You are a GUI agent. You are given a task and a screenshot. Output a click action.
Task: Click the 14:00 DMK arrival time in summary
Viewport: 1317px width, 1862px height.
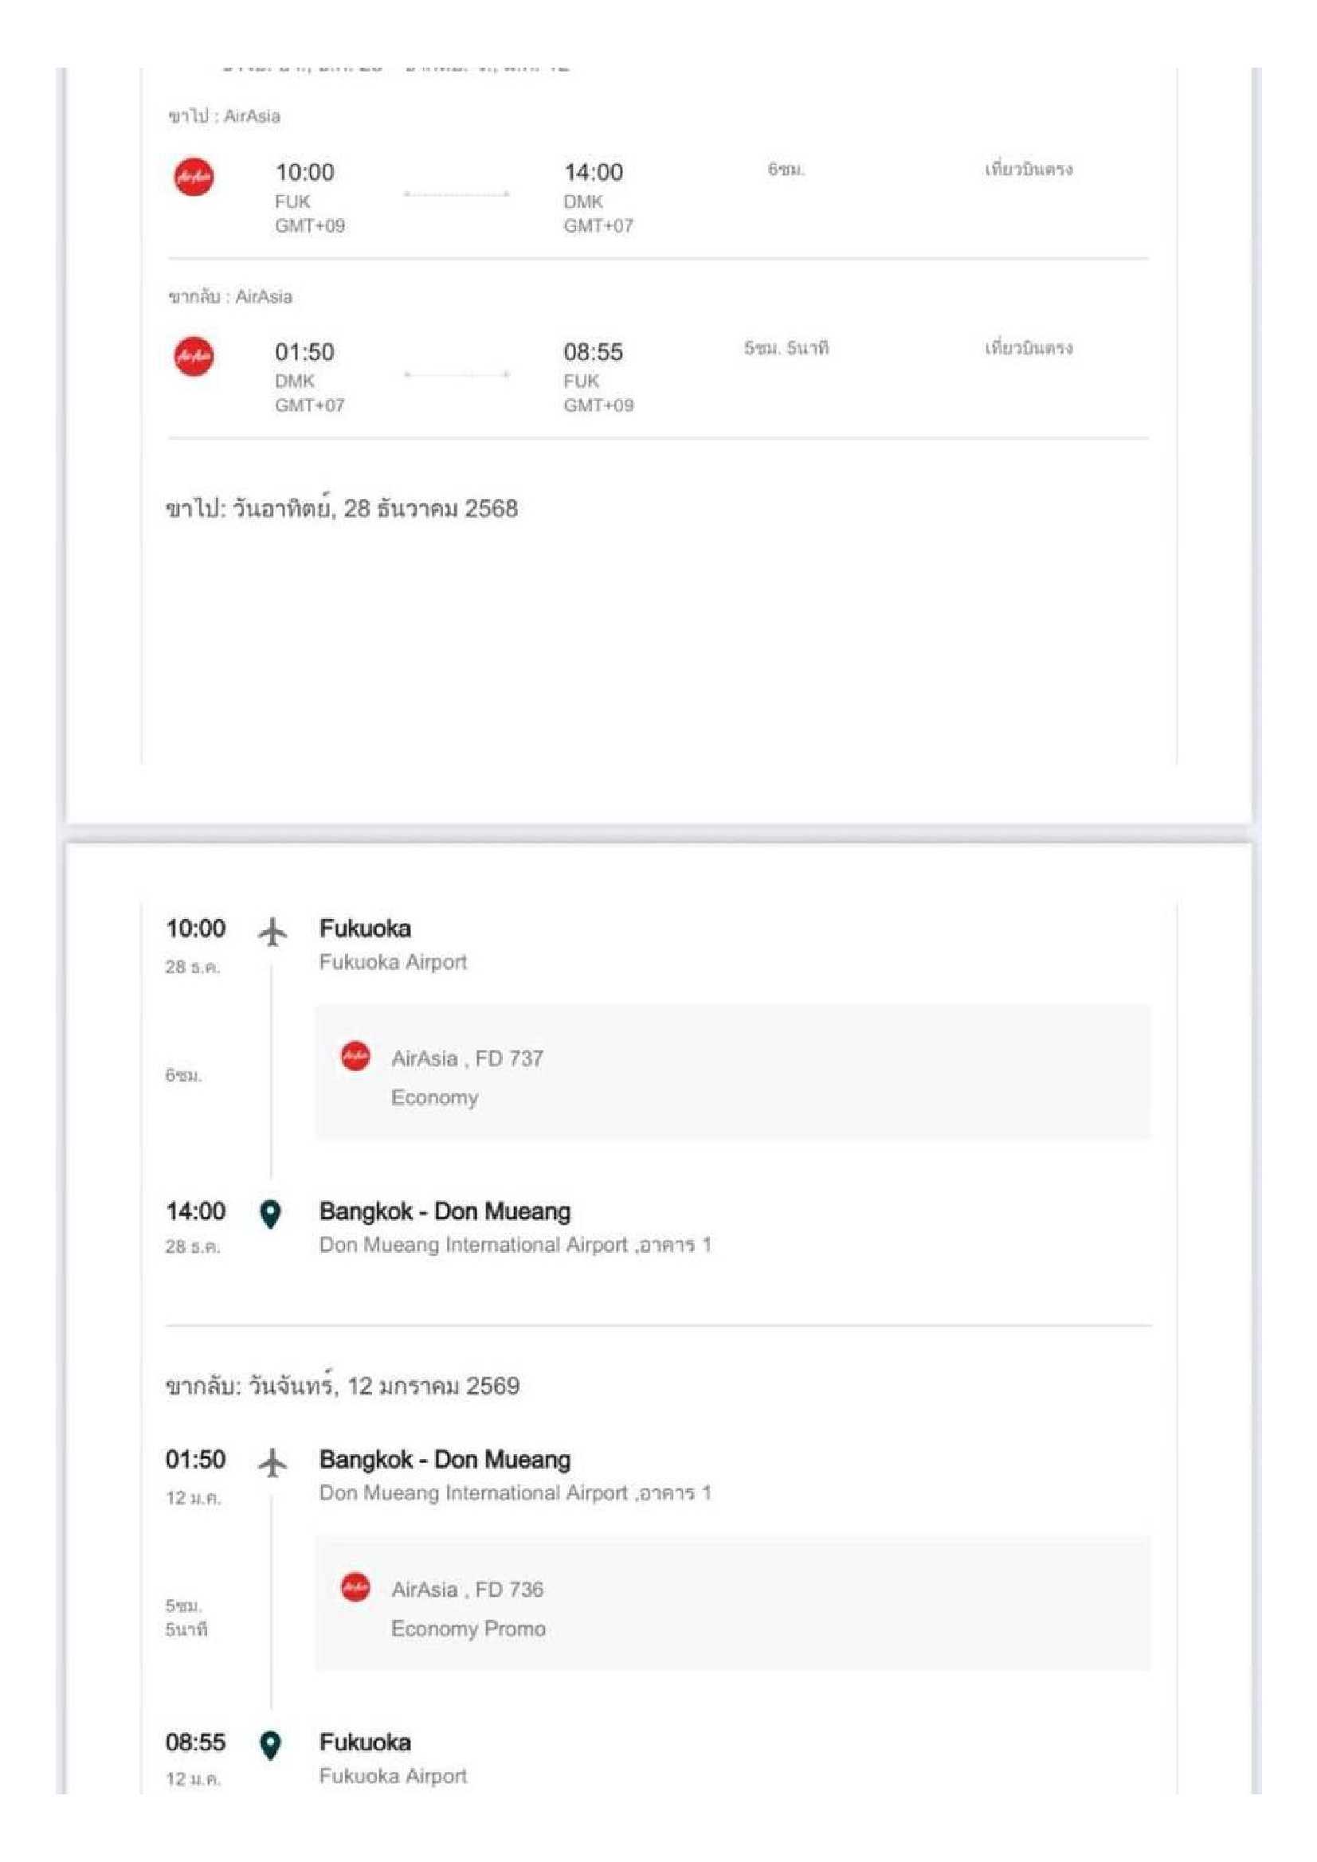tap(594, 173)
